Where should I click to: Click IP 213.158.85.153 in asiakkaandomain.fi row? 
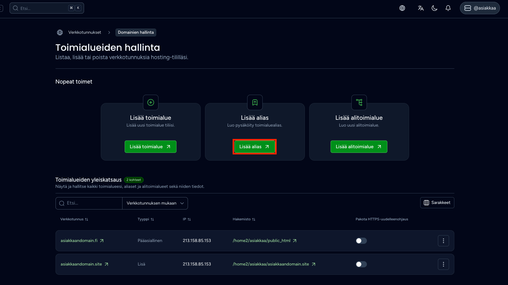pos(197,240)
